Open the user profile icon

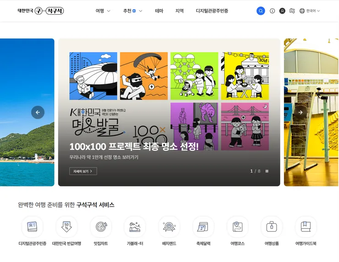tap(282, 11)
